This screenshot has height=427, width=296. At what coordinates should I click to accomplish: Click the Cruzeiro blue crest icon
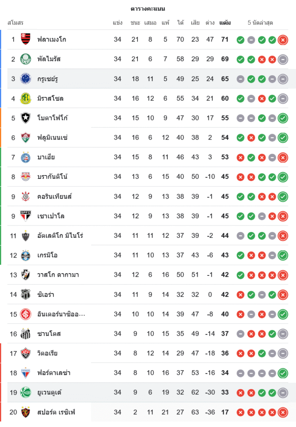[x=26, y=79]
